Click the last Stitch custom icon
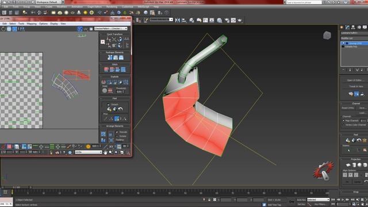The height and width of the screenshot is (207, 368). tap(123, 70)
